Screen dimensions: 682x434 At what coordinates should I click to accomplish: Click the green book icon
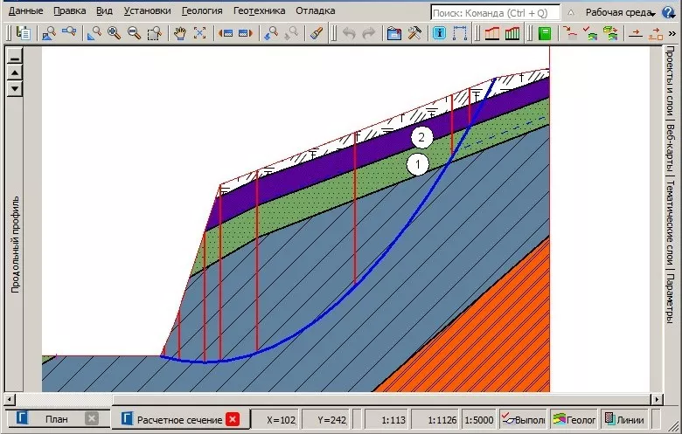point(545,33)
